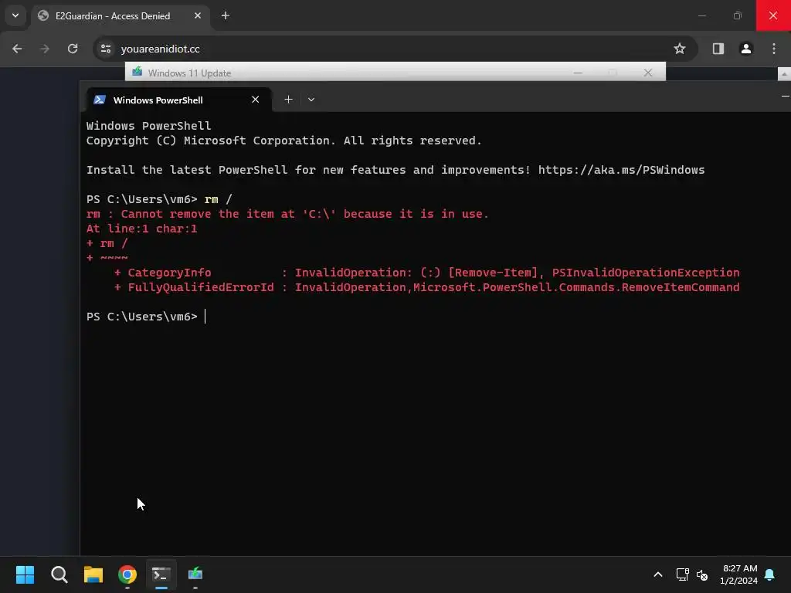Open site information icon in address bar

106,49
